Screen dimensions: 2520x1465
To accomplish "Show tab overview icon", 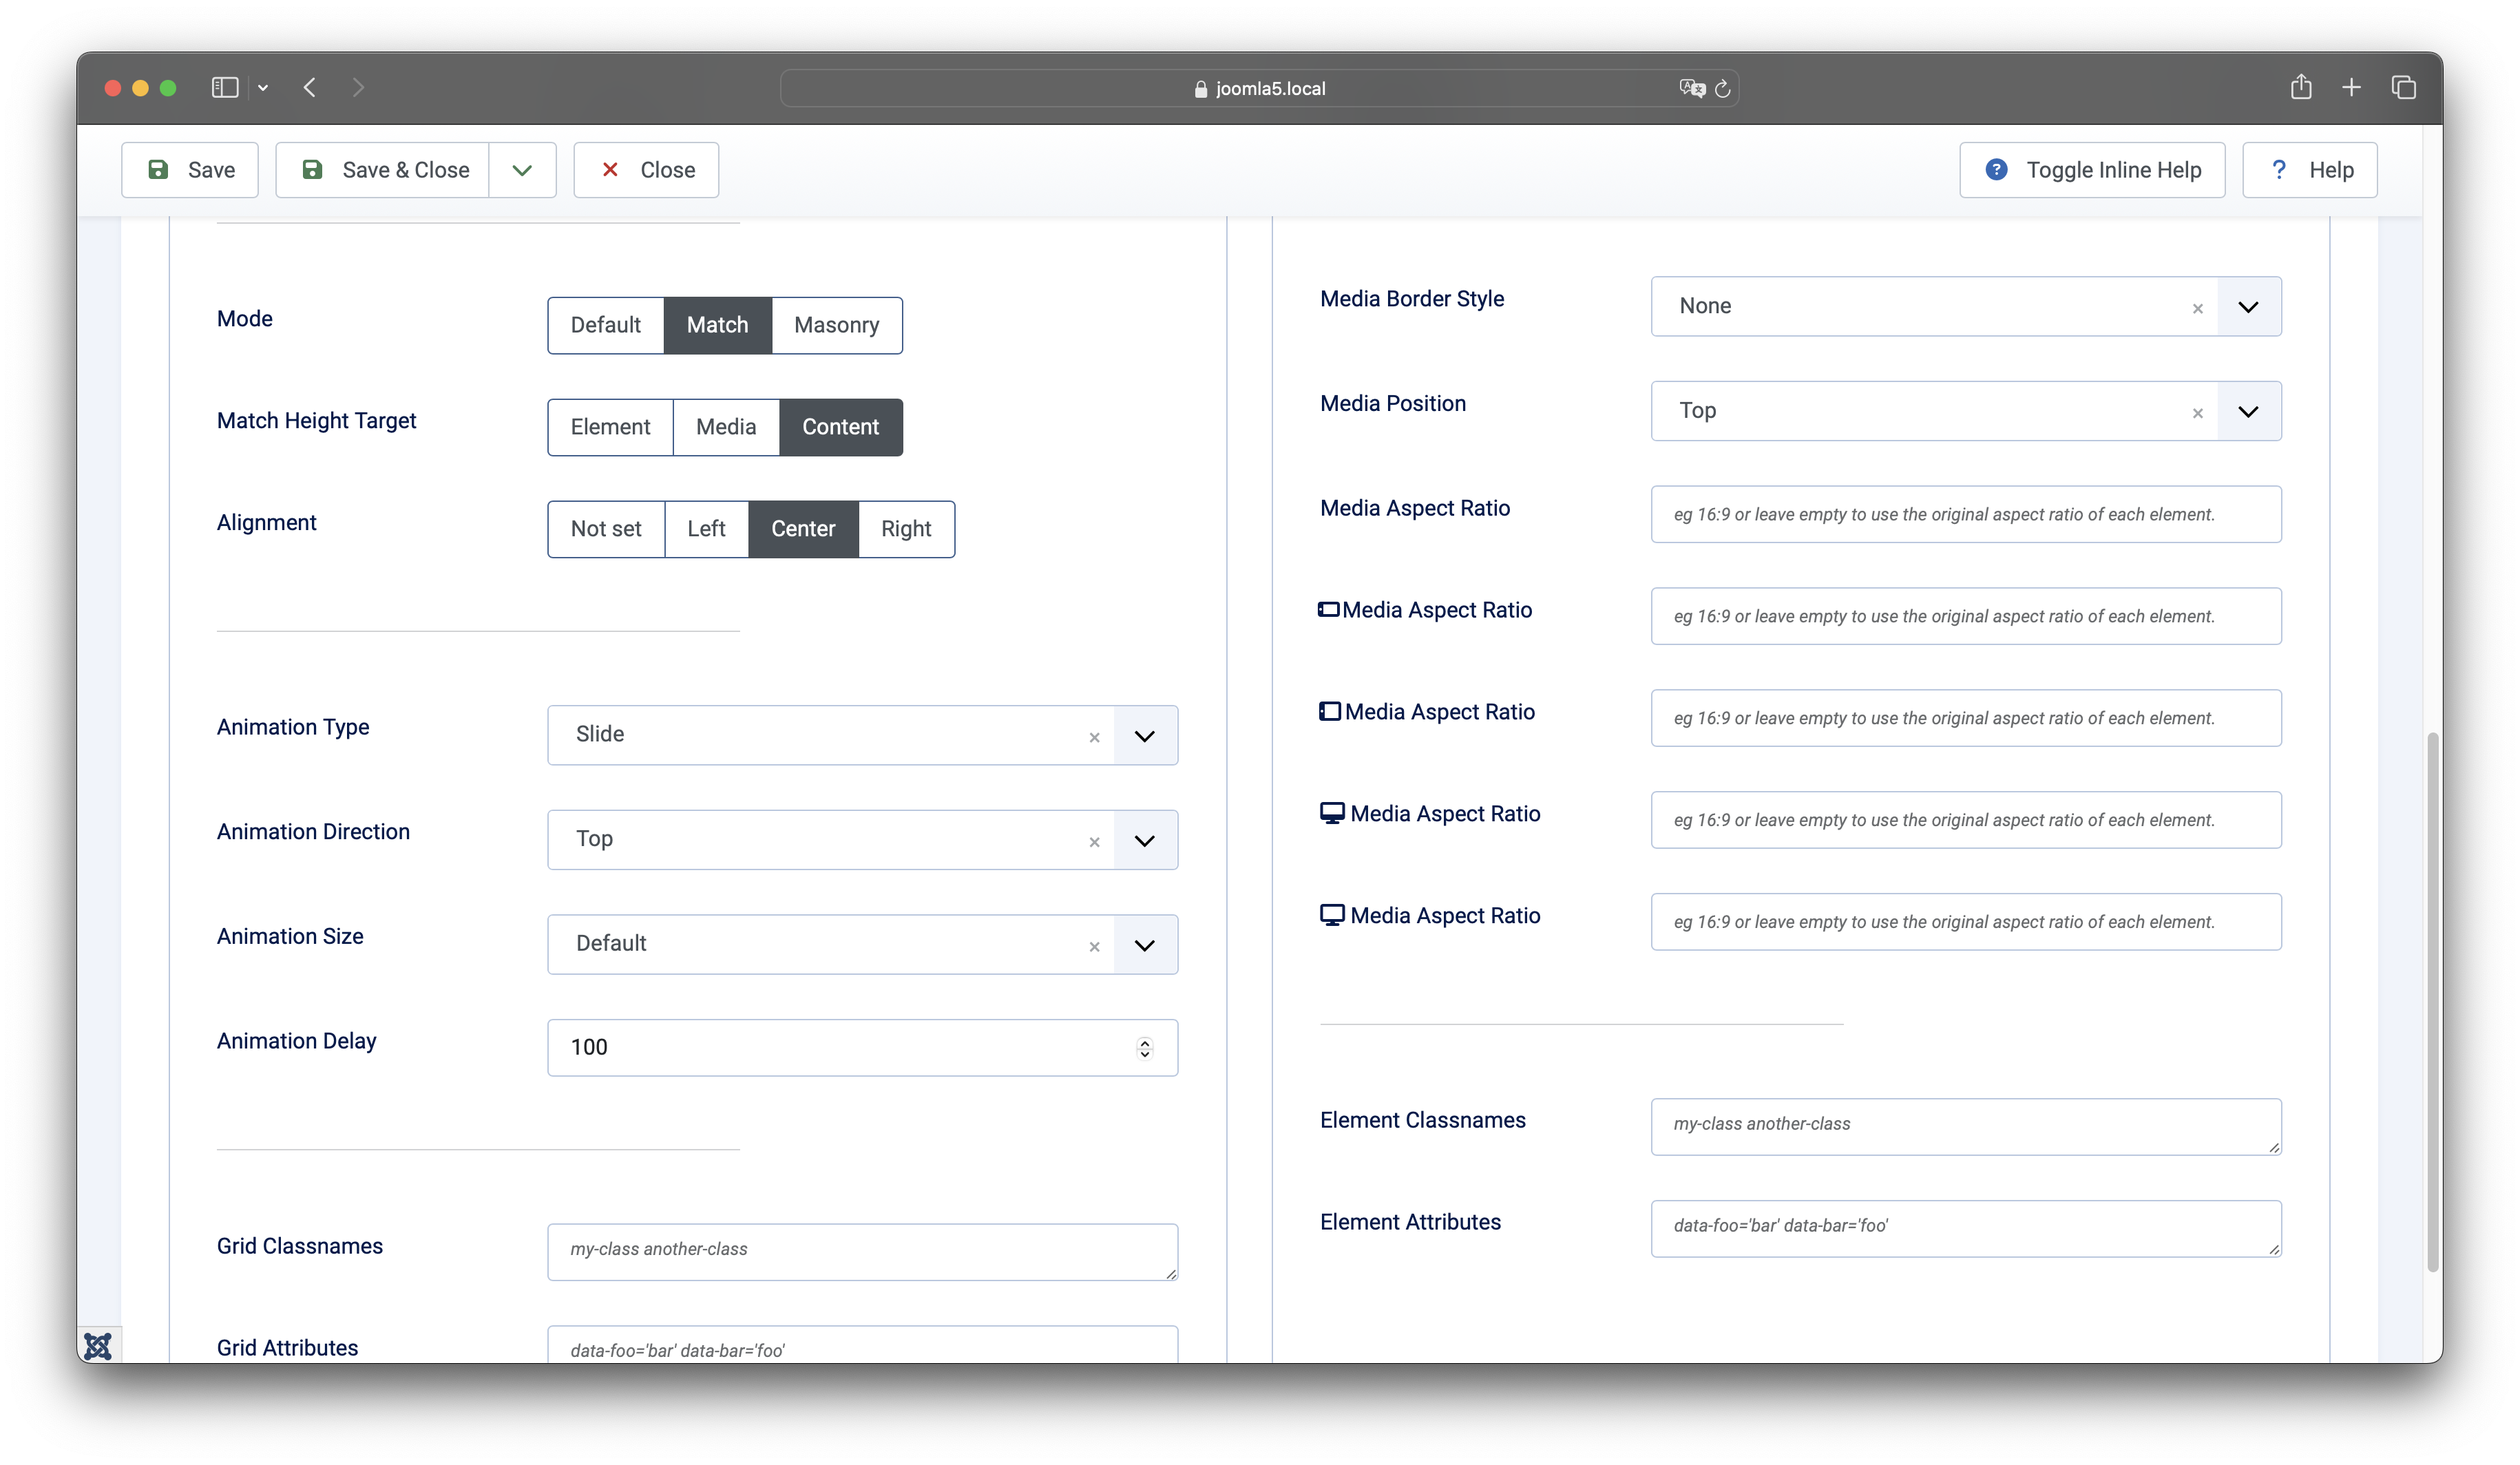I will point(2404,88).
